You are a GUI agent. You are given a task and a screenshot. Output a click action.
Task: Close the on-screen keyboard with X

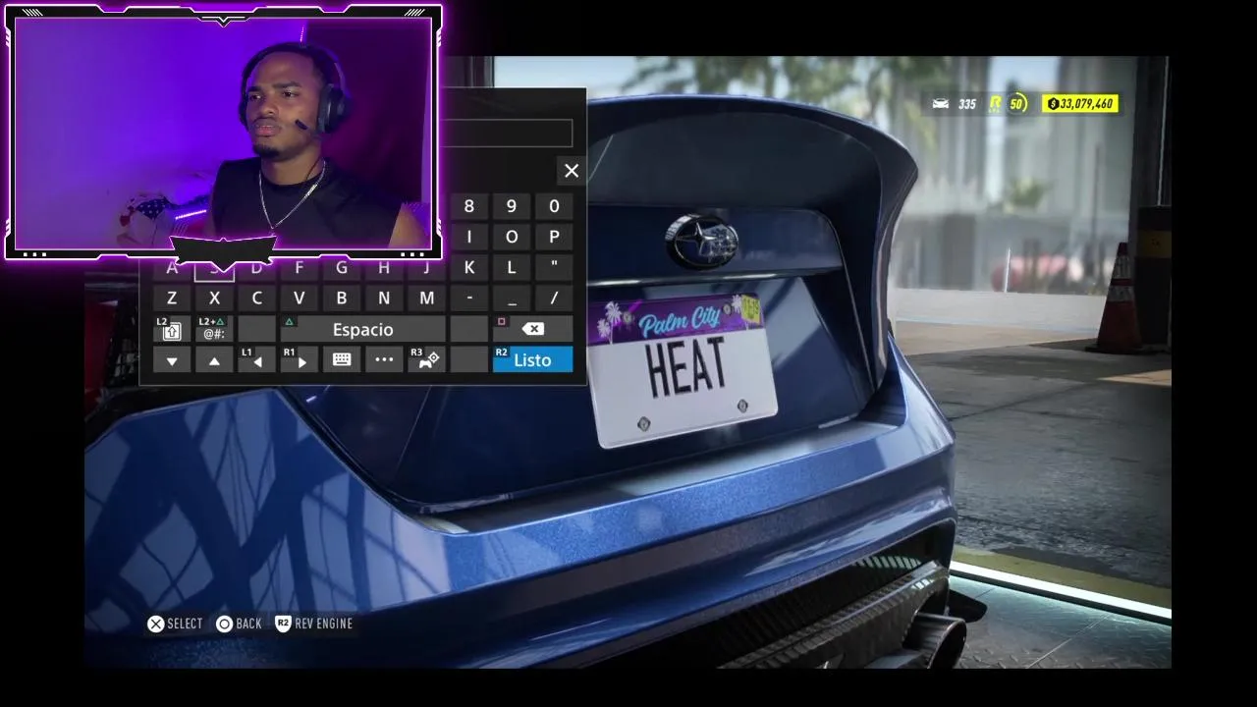tap(572, 171)
